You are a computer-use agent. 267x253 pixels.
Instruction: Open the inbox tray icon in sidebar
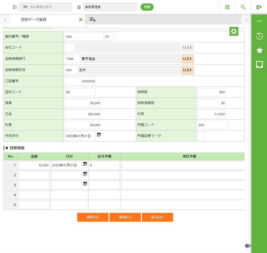[x=259, y=64]
